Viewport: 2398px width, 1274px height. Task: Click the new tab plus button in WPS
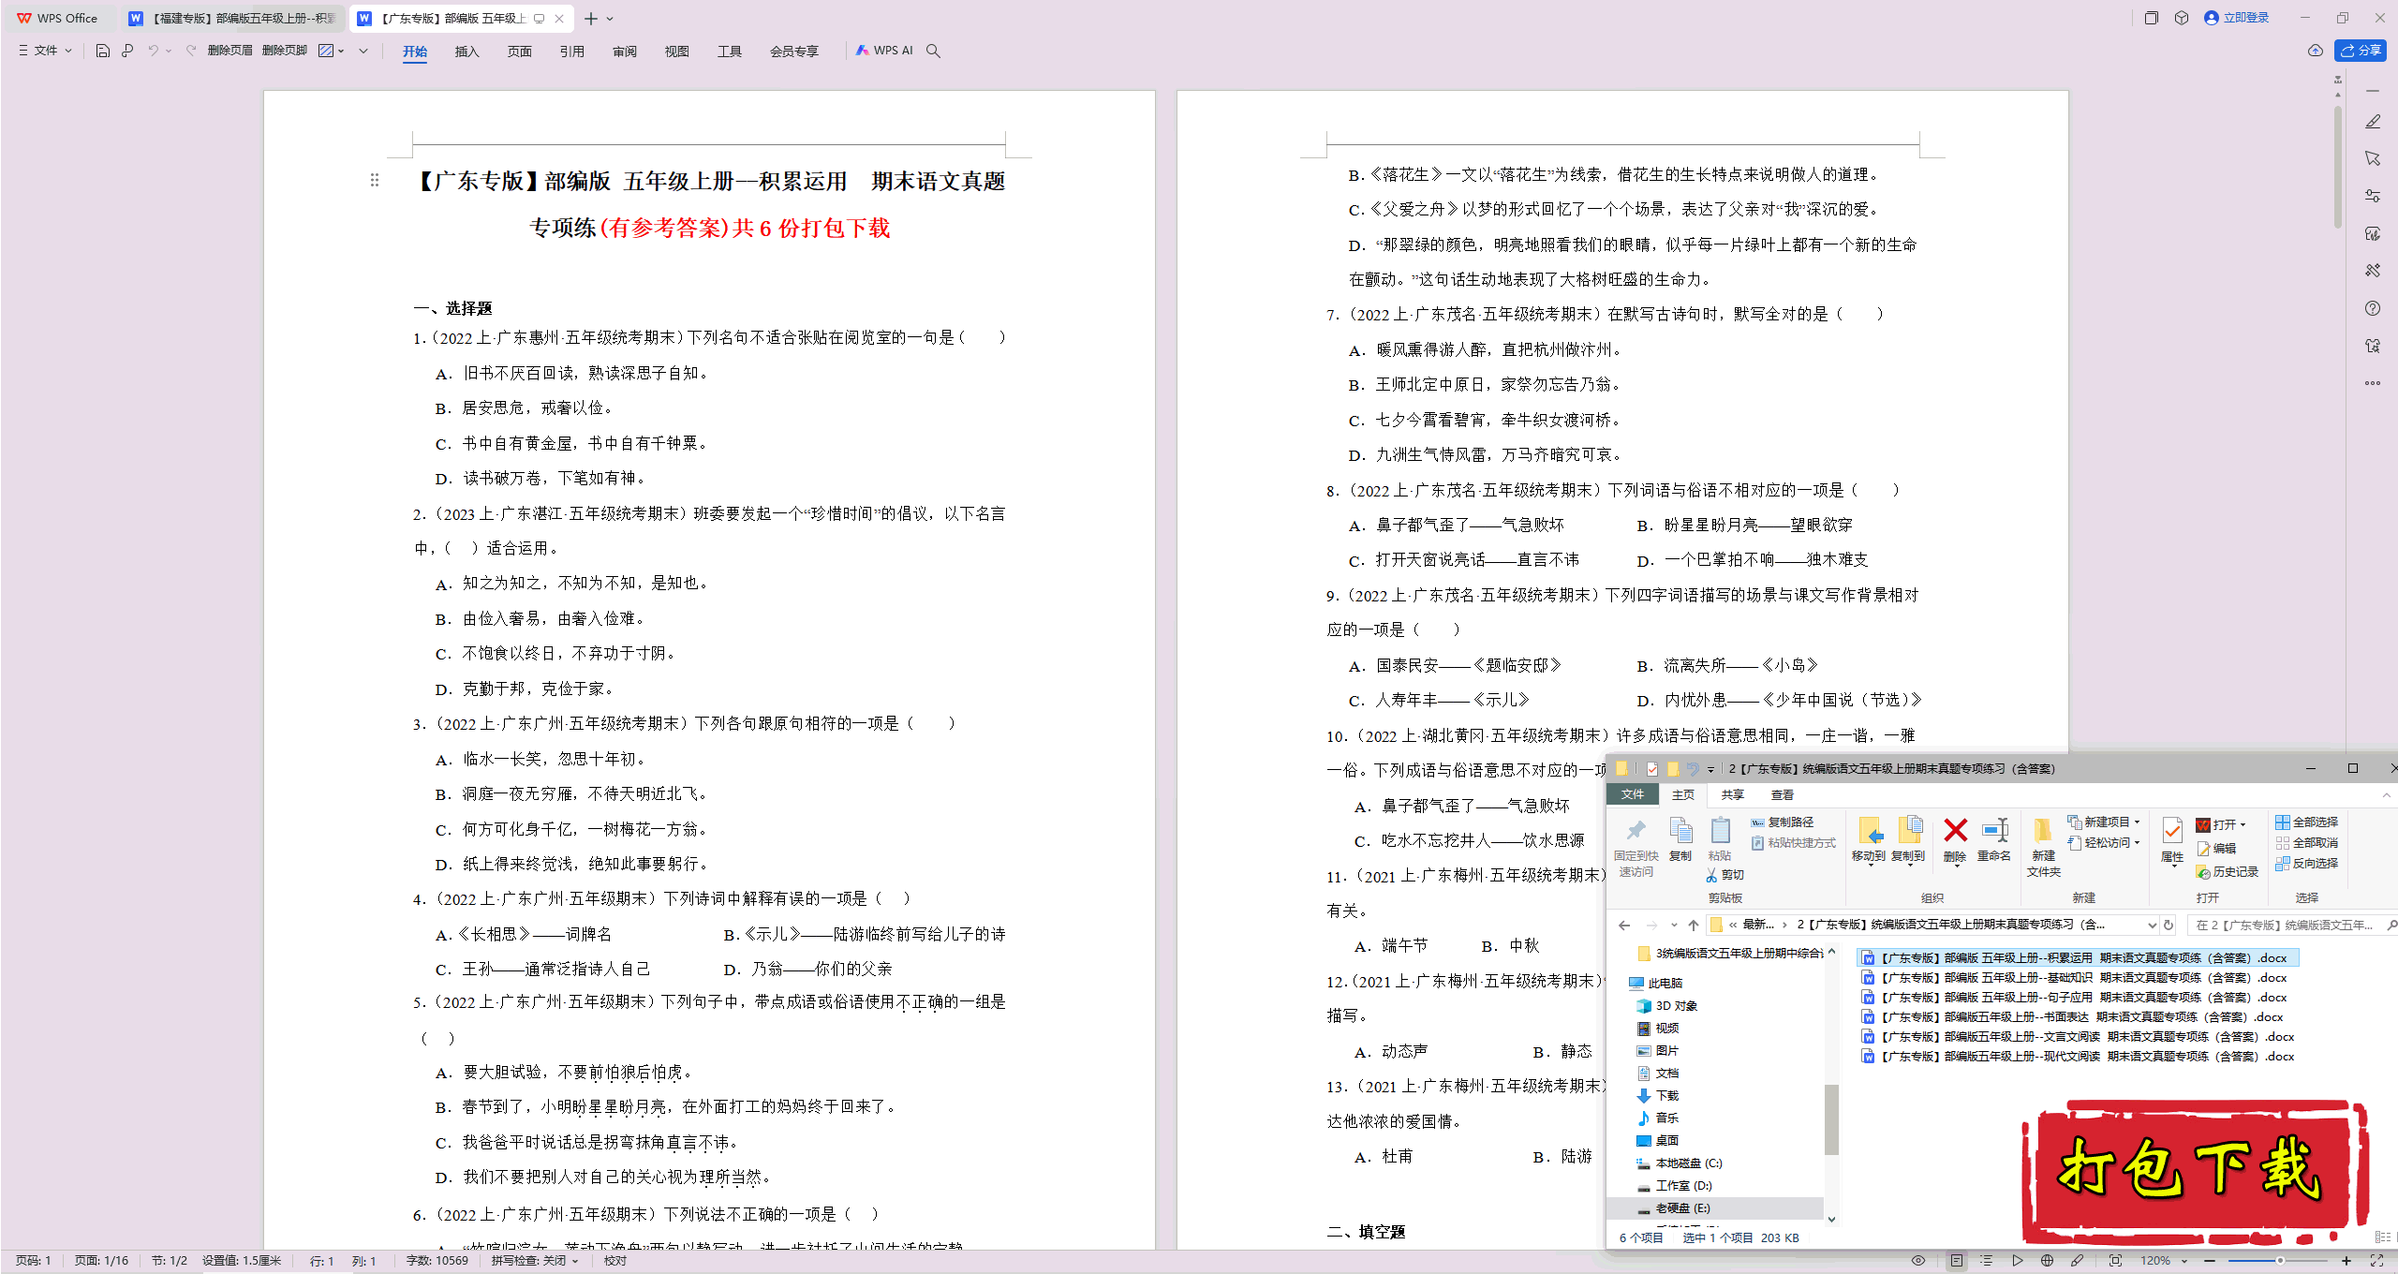coord(590,19)
